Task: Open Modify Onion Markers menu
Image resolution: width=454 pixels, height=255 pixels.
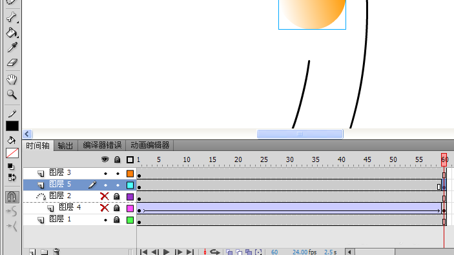Action: (258, 252)
